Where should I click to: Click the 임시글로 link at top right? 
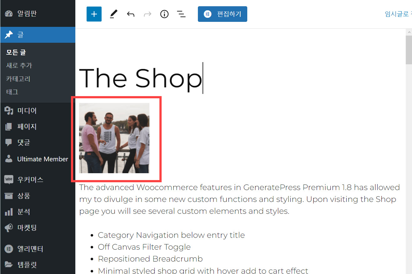398,14
